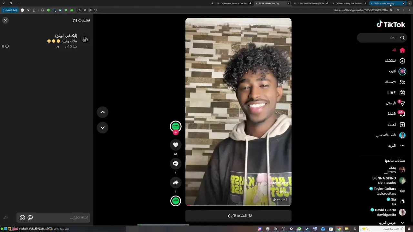Image resolution: width=413 pixels, height=232 pixels.
Task: Switch to Zoro vs King Epic Battle tab
Action: (349, 3)
